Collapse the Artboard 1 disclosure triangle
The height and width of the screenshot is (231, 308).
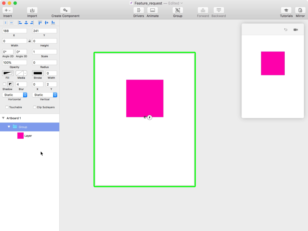pos(3,118)
